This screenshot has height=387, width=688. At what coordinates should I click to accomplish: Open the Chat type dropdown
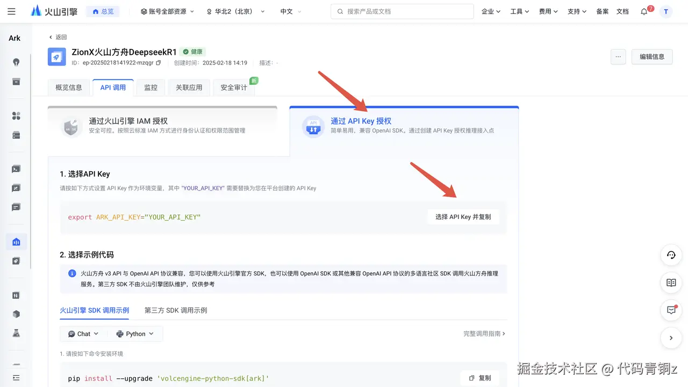pos(83,334)
